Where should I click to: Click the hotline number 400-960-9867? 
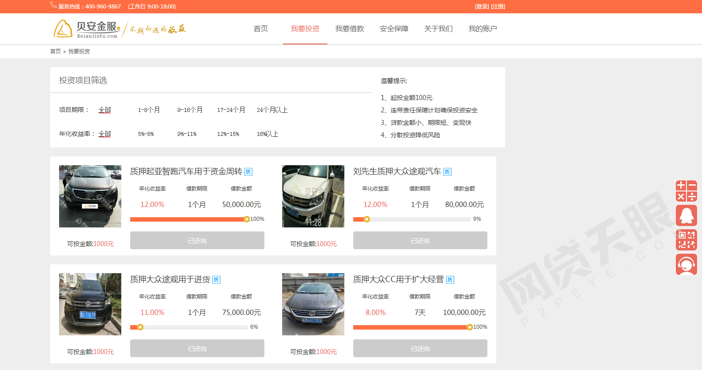103,7
